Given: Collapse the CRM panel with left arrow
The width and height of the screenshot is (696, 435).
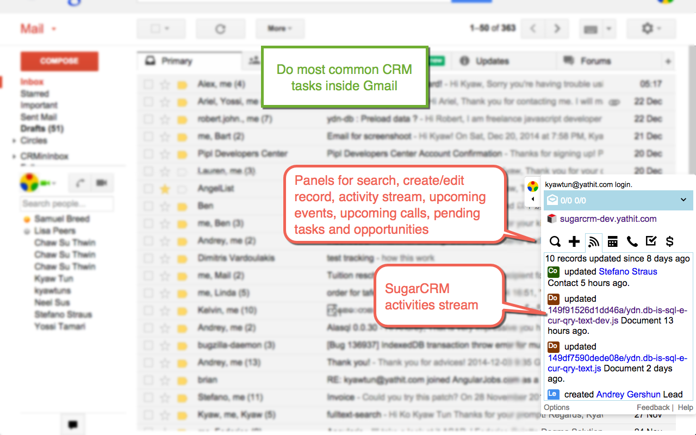Looking at the screenshot, I should coord(533,199).
